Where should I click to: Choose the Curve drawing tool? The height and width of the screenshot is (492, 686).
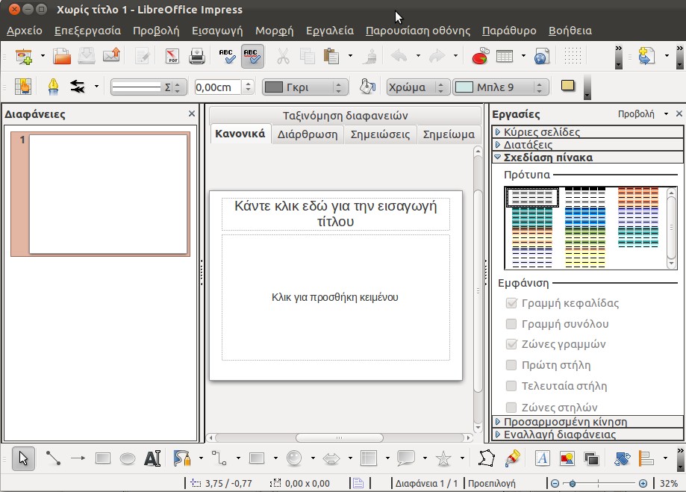(182, 458)
